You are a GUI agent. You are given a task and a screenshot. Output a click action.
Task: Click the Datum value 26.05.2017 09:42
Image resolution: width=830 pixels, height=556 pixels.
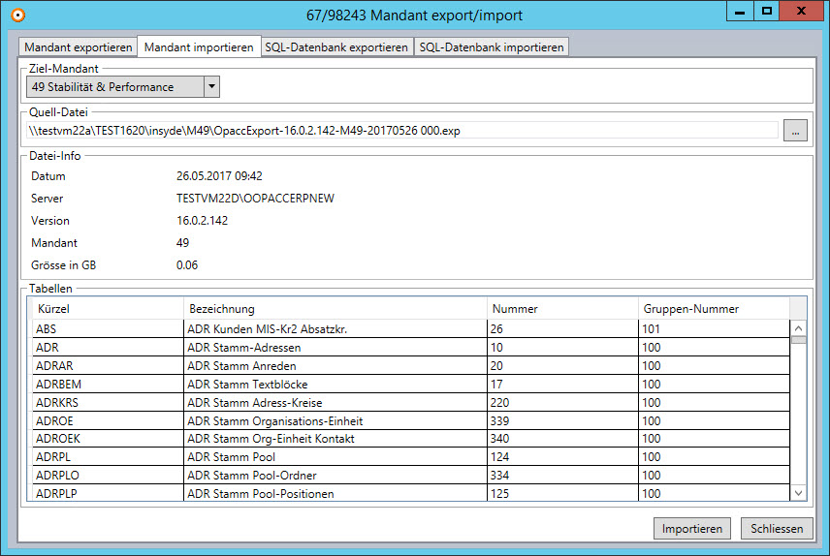point(219,176)
